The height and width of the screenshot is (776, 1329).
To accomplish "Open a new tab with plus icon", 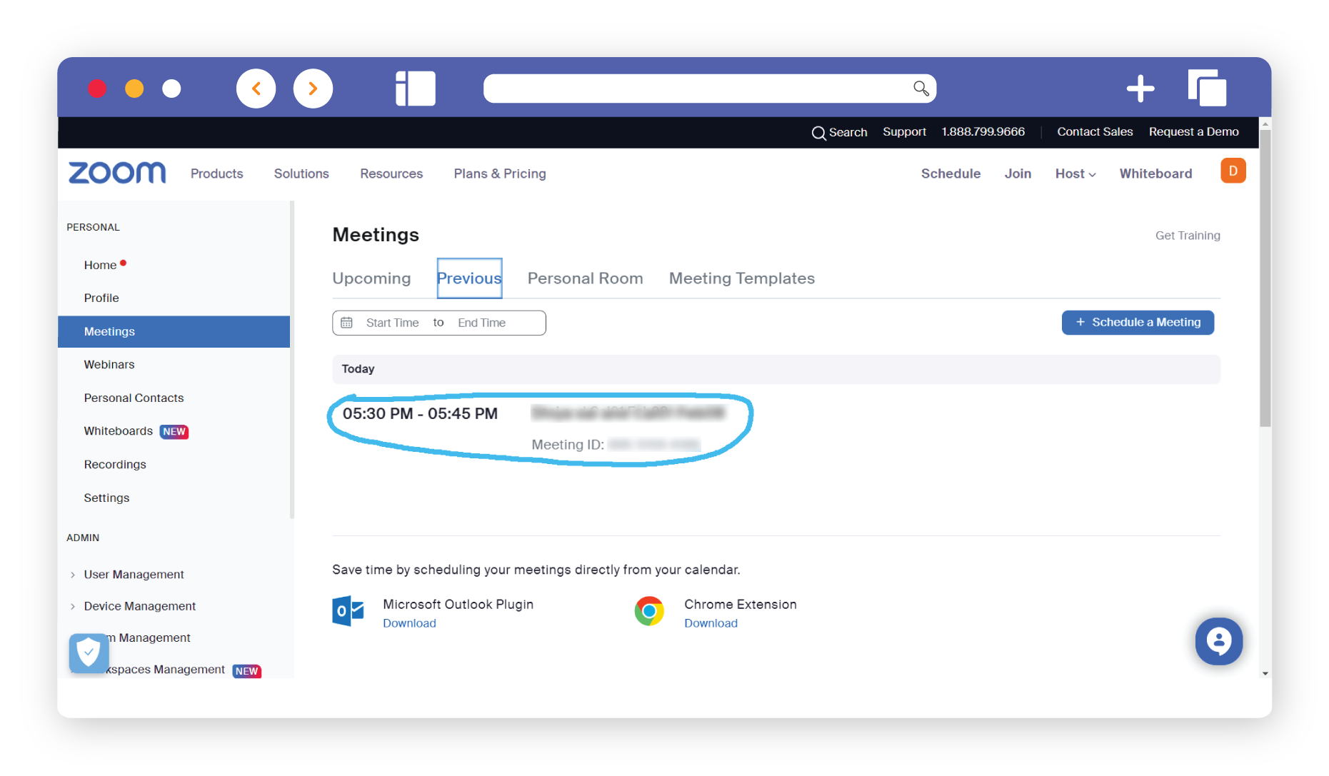I will click(1140, 89).
